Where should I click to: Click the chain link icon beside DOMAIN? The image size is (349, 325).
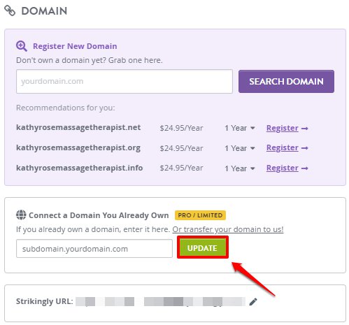pos(10,10)
